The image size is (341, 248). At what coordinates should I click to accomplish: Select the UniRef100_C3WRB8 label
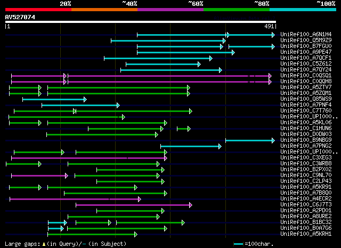306,164
